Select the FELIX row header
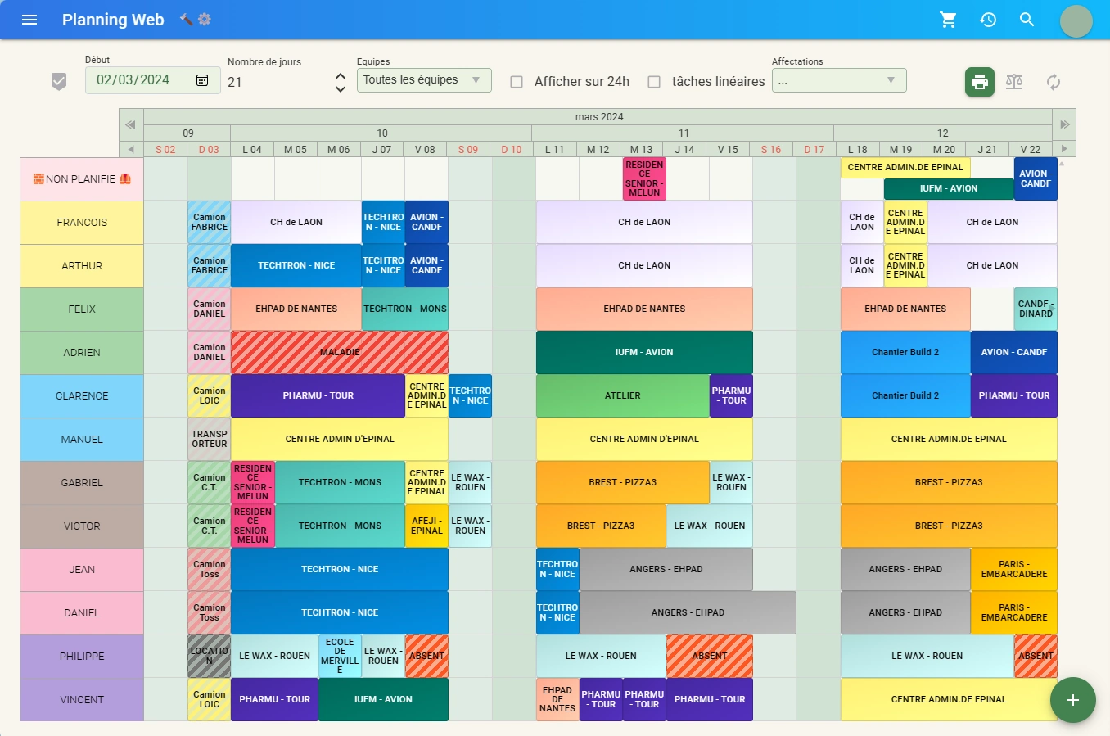The height and width of the screenshot is (736, 1110). coord(82,309)
